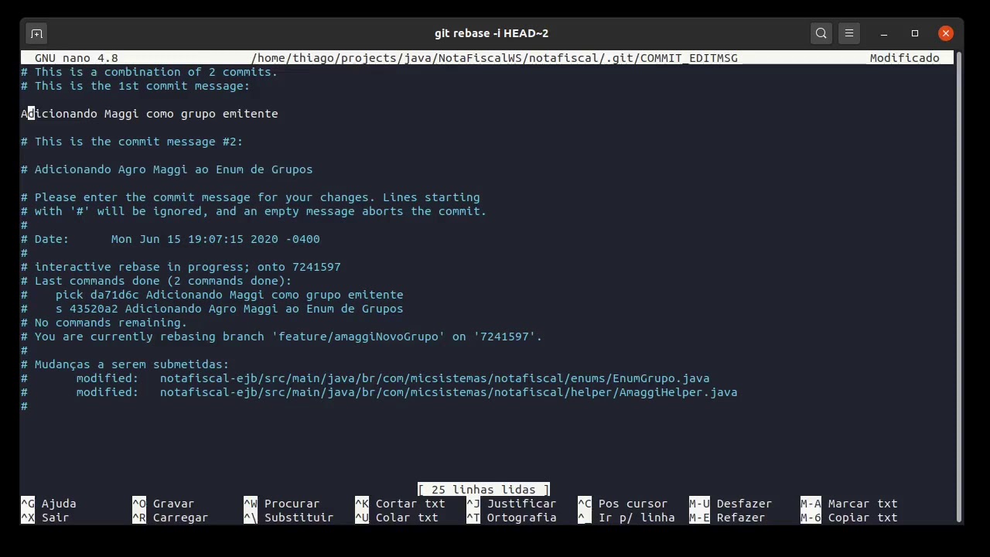Click line starting 'Please enter the commit message'
This screenshot has width=990, height=557.
[x=250, y=197]
